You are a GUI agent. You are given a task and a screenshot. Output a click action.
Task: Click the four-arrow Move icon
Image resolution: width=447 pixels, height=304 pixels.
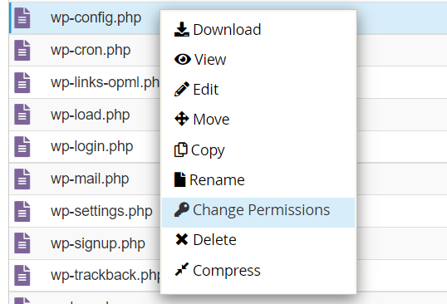click(182, 119)
